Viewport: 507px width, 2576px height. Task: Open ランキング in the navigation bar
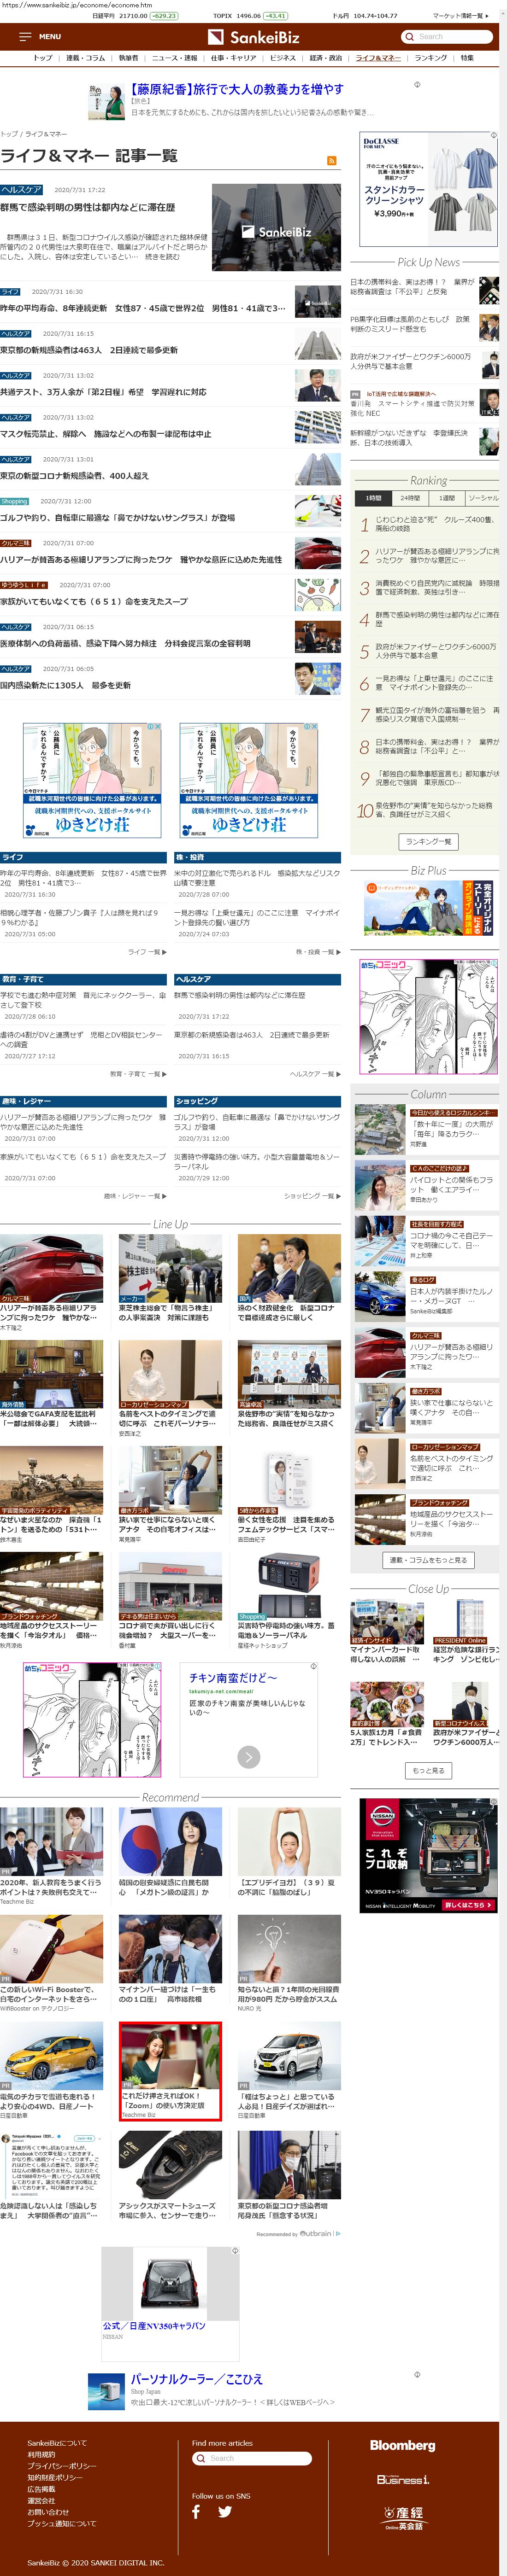431,58
